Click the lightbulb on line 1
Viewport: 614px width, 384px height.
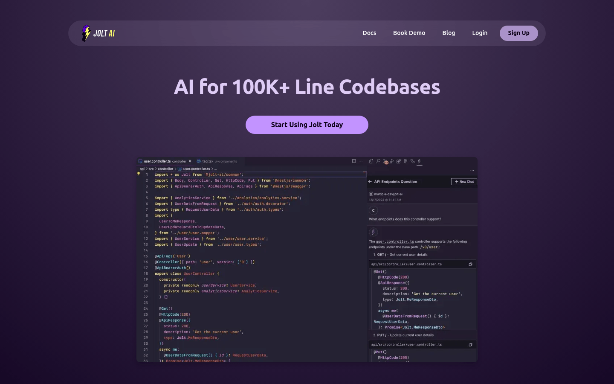point(139,174)
